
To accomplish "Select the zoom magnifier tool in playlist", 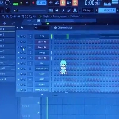I will coord(30,16).
